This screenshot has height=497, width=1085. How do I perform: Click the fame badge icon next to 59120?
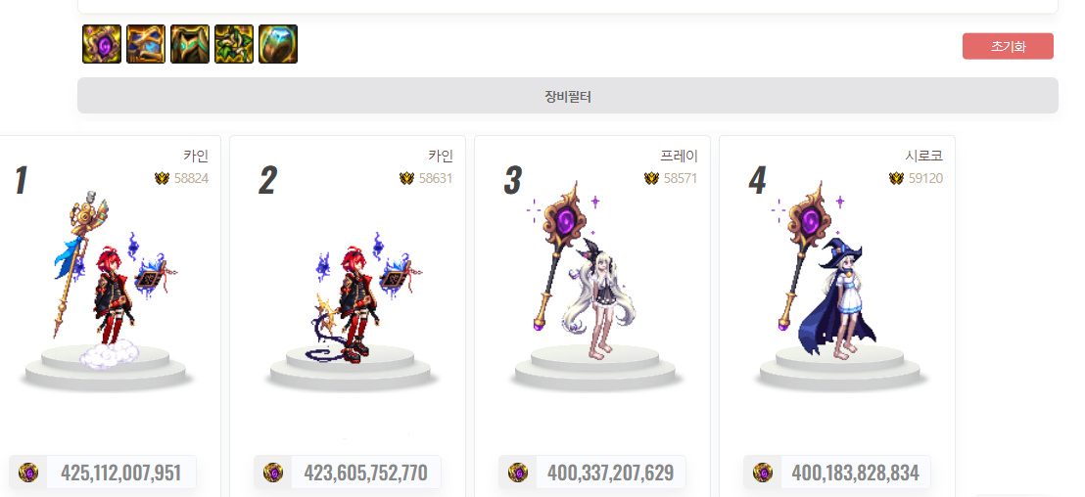(896, 178)
